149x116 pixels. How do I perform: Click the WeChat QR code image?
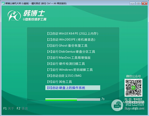[x=133, y=88]
